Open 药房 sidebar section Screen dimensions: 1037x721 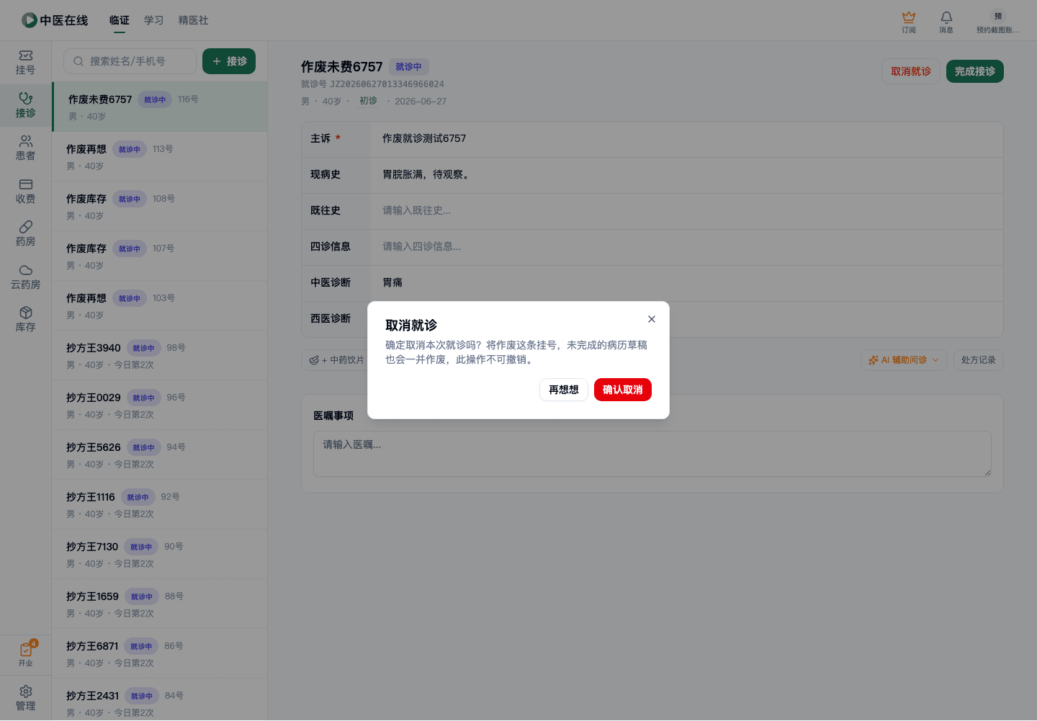[x=26, y=233]
